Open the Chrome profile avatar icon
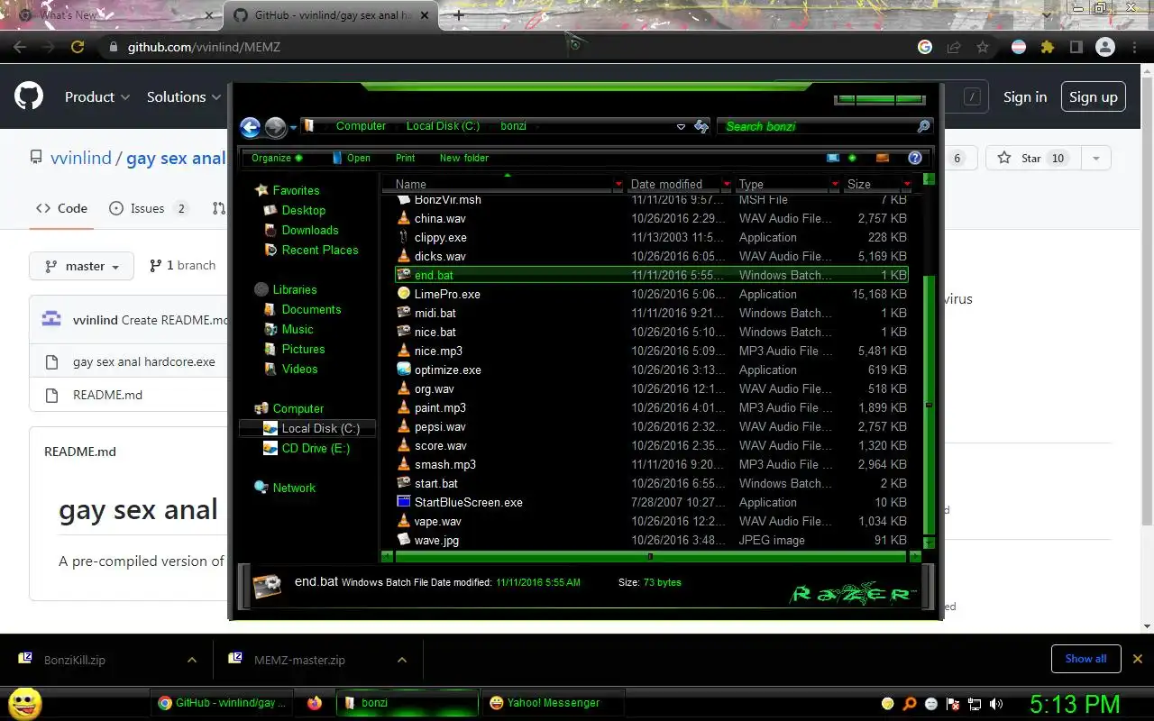The height and width of the screenshot is (721, 1154). coord(1105,47)
